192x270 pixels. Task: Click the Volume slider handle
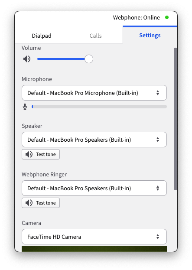(89, 59)
